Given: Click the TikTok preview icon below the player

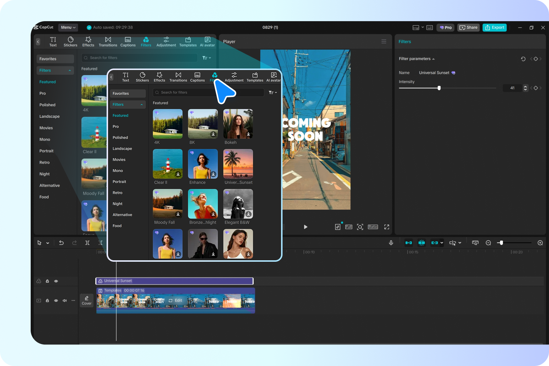Looking at the screenshot, I should coord(338,226).
